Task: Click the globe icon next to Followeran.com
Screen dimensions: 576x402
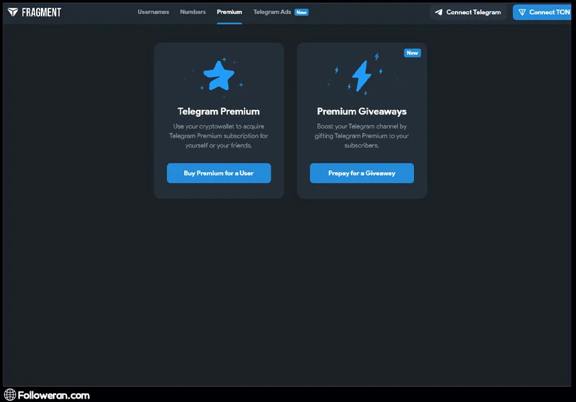Action: tap(10, 395)
